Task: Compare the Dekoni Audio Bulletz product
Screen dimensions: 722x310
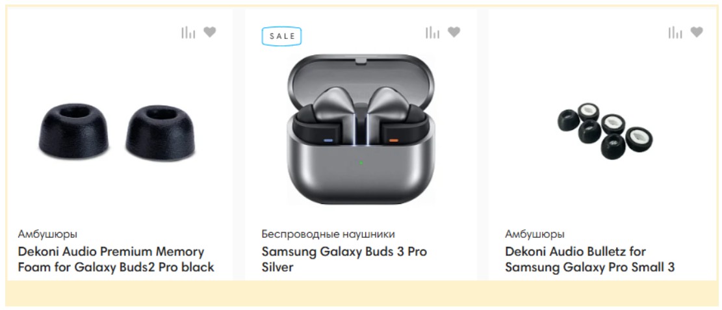Action: click(675, 32)
